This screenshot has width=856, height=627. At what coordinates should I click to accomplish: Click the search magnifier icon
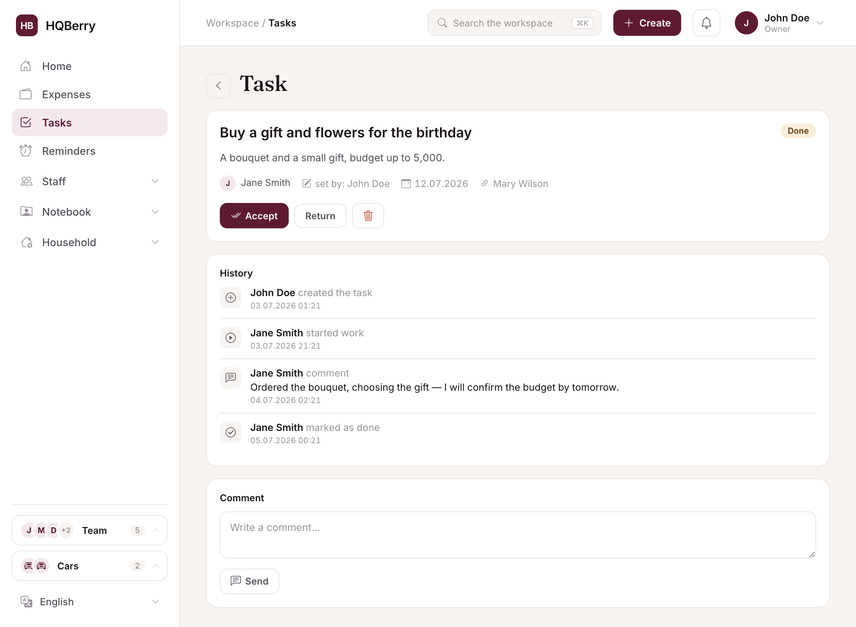(x=442, y=23)
